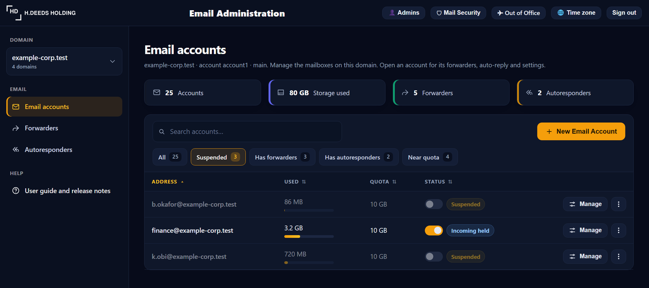Create a New Email Account
Image resolution: width=649 pixels, height=288 pixels.
(x=581, y=131)
